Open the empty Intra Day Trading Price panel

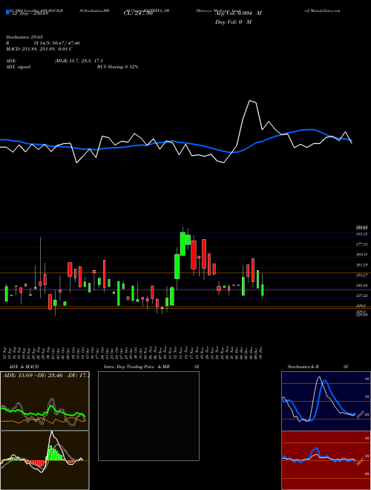tap(148, 416)
